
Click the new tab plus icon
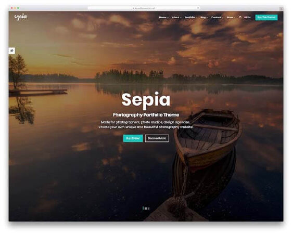pos(281,8)
